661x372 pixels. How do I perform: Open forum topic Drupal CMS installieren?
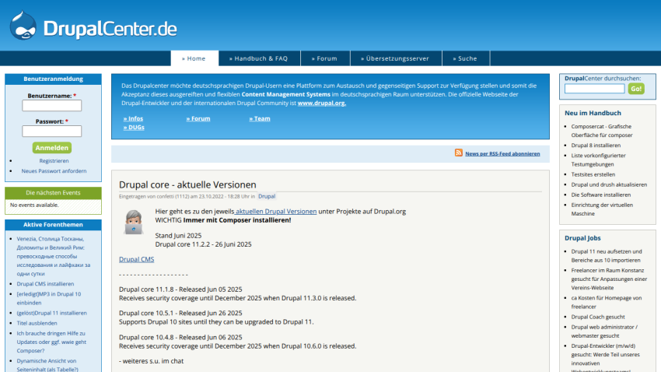(x=45, y=284)
